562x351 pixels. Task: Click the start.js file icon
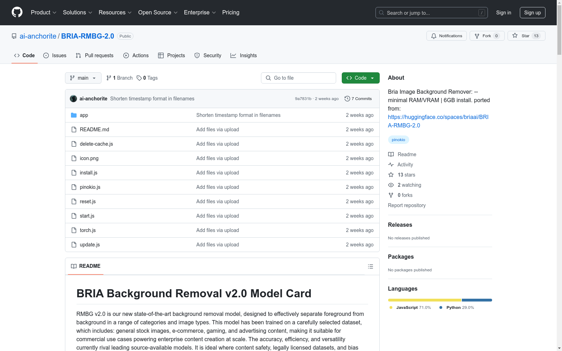point(74,216)
